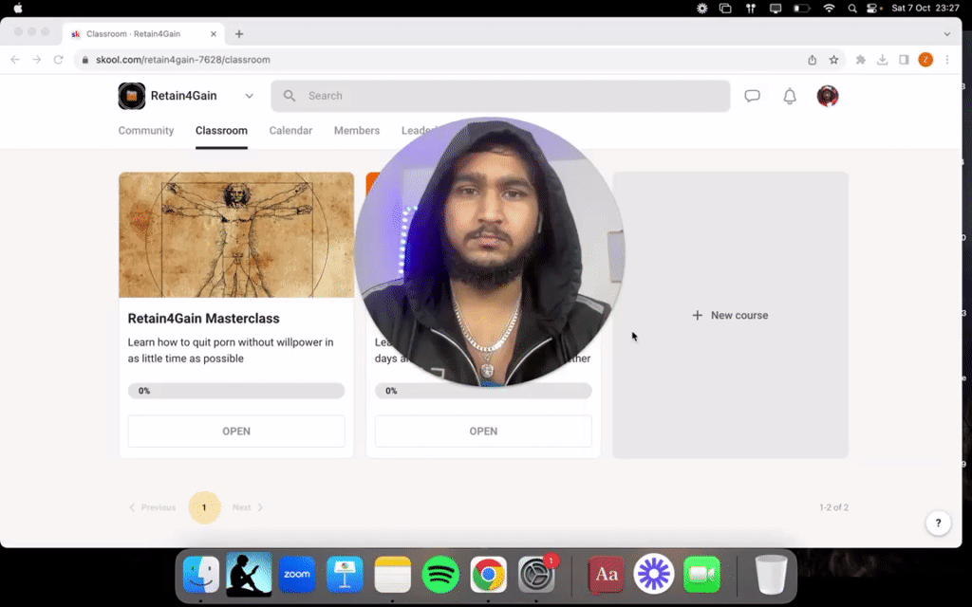
Task: Click the Retain4Gain group logo
Action: 131,96
